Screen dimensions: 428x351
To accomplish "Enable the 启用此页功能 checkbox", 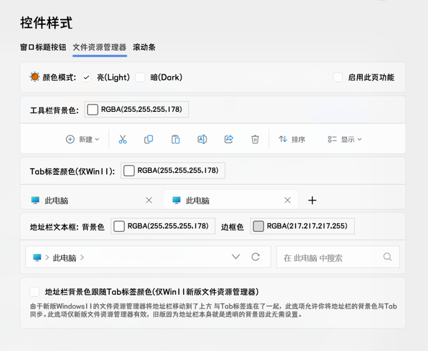I will pos(338,77).
